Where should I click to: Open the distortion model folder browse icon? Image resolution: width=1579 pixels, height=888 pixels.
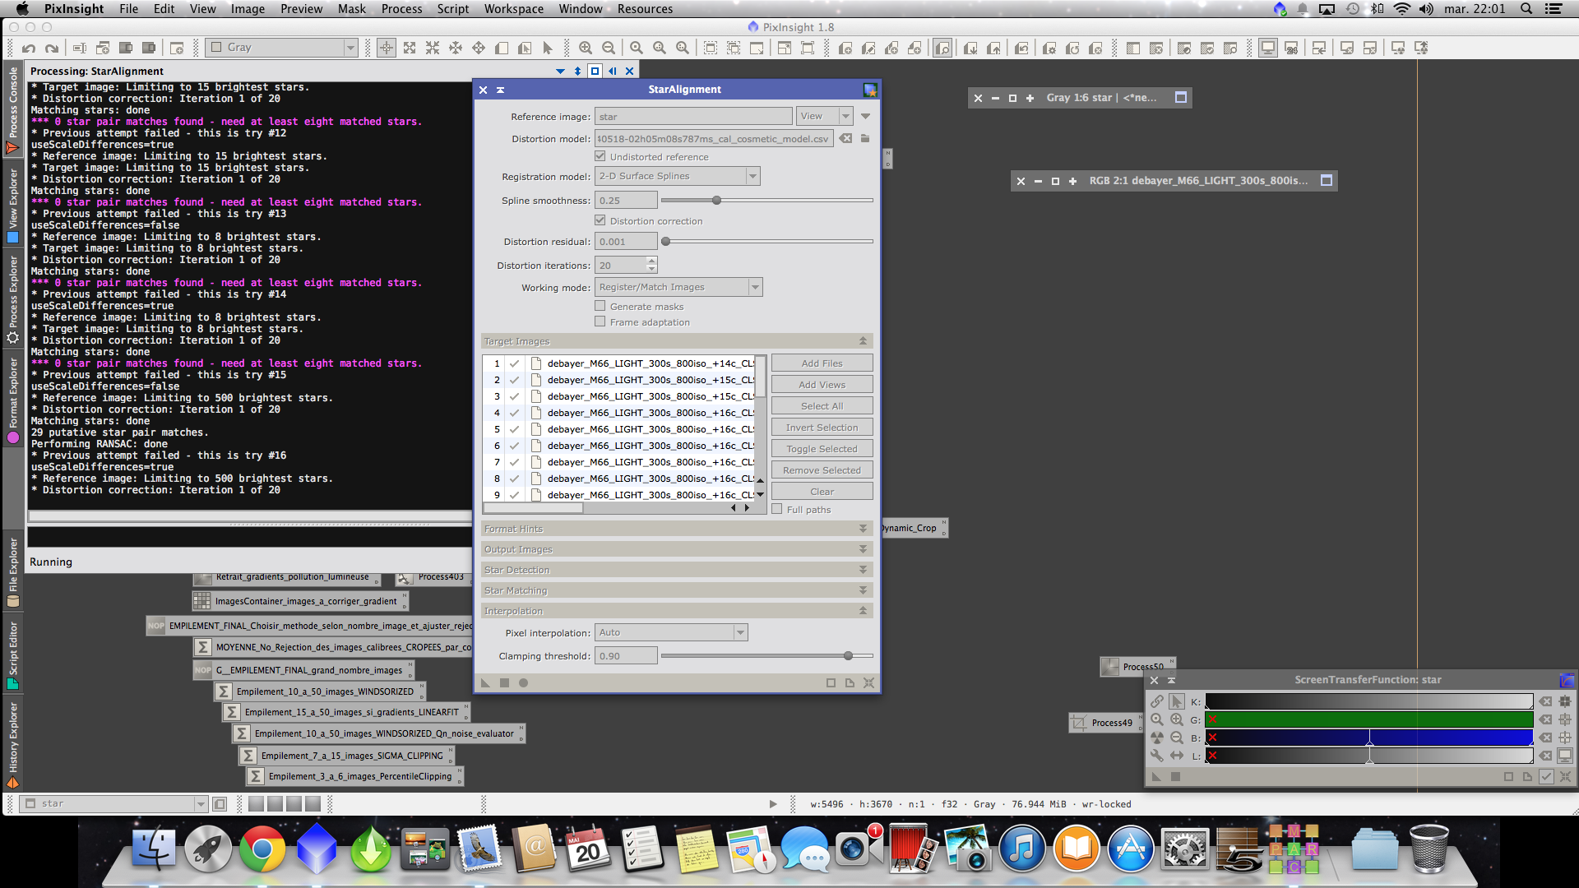click(865, 138)
